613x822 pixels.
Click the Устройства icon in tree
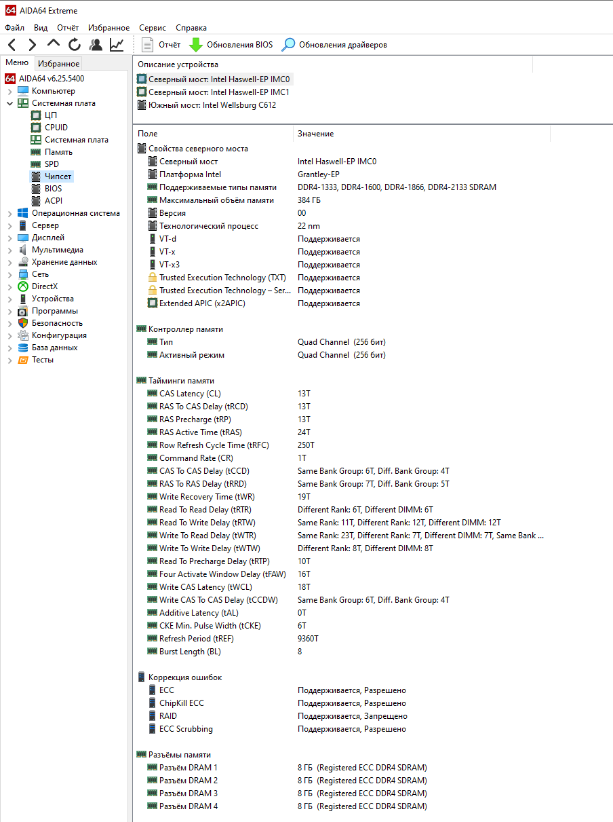click(23, 299)
